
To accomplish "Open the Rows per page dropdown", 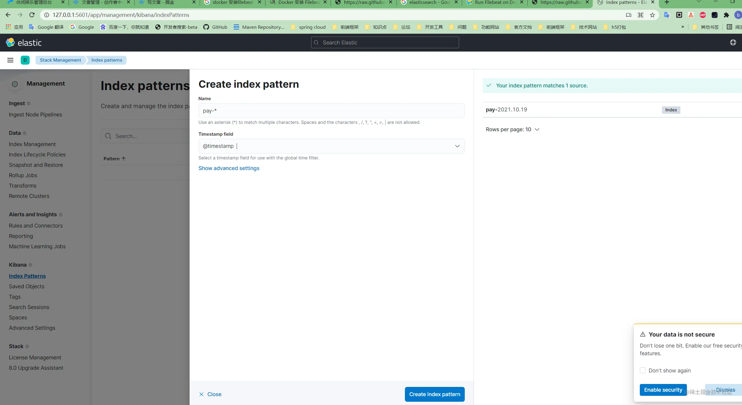I will click(x=512, y=129).
